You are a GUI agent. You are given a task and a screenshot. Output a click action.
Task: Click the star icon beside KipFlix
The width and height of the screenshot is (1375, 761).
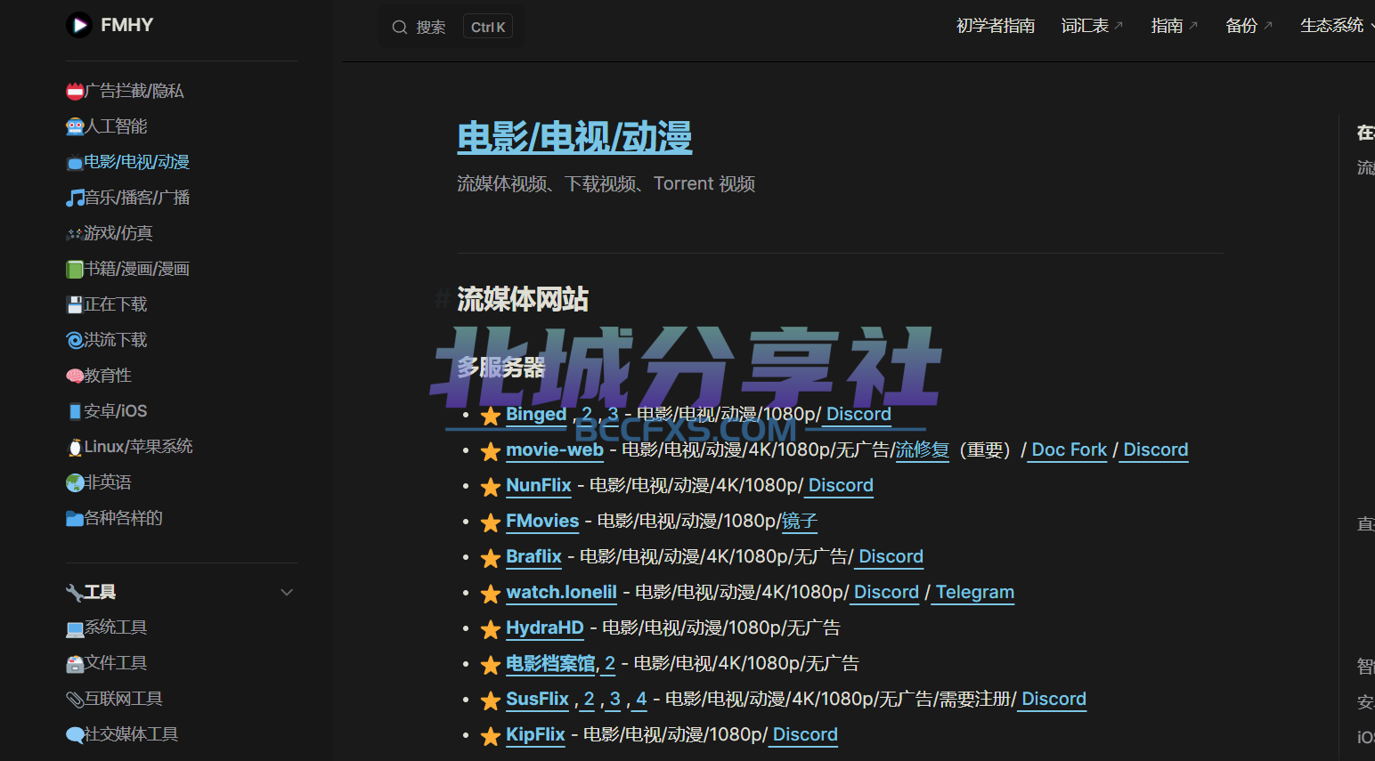click(490, 736)
